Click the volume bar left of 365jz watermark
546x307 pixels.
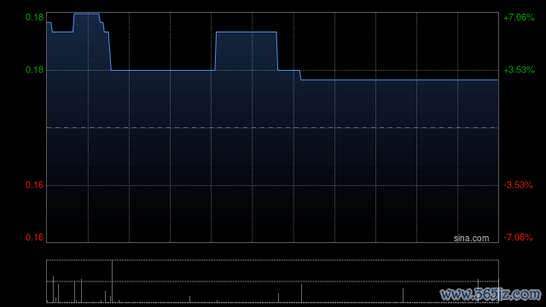[x=404, y=296]
